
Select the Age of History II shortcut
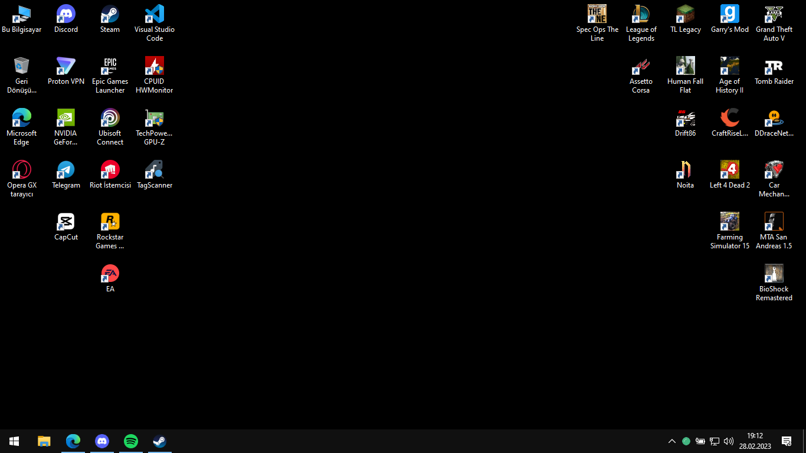point(730,75)
